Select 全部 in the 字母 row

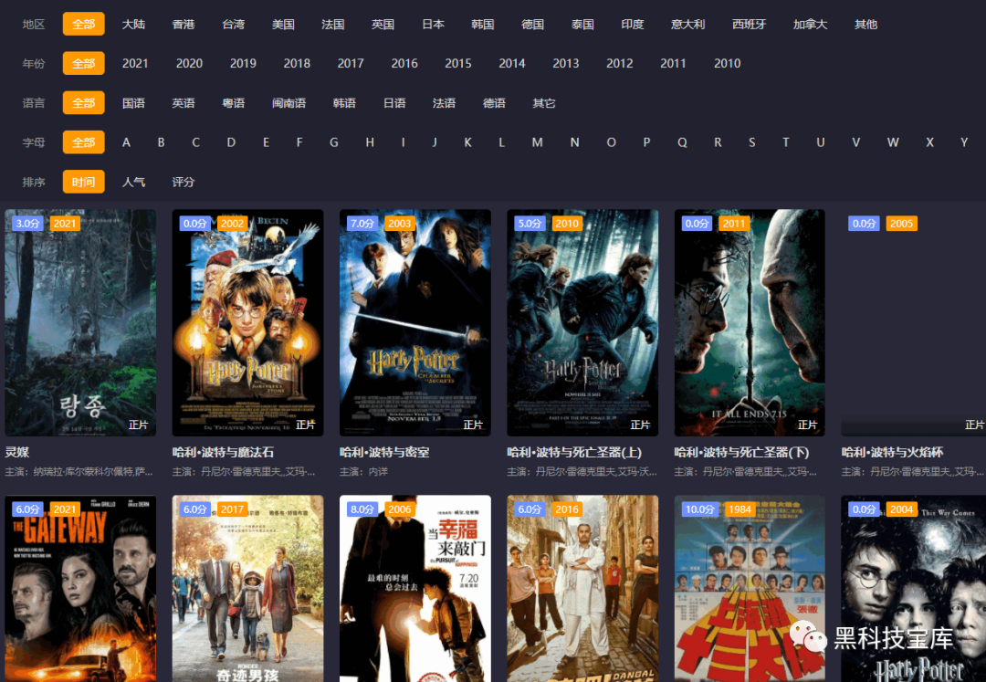click(x=84, y=142)
